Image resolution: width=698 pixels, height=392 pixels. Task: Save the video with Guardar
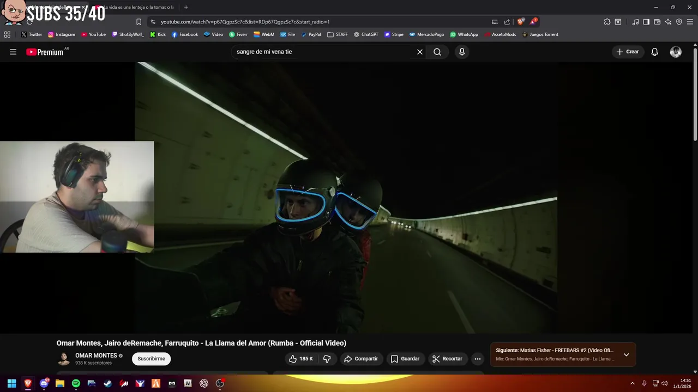click(405, 359)
